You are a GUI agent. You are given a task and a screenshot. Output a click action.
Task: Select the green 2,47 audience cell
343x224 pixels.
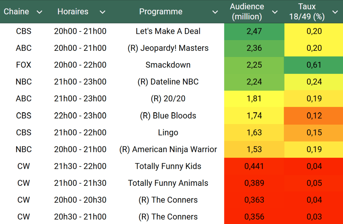(x=254, y=31)
